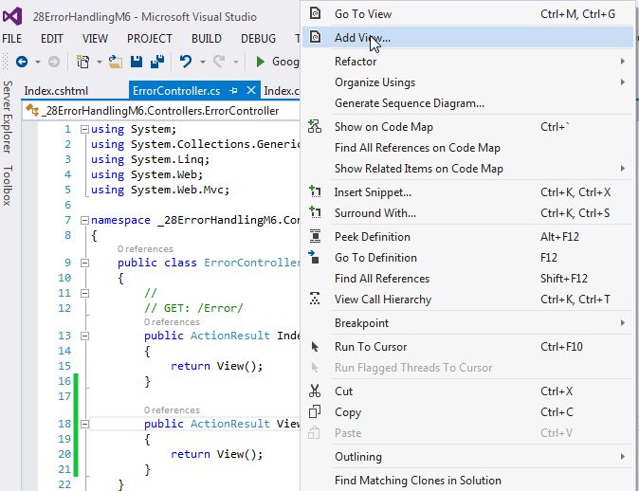Image resolution: width=639 pixels, height=491 pixels.
Task: Click the Add View menu icon
Action: click(x=315, y=37)
